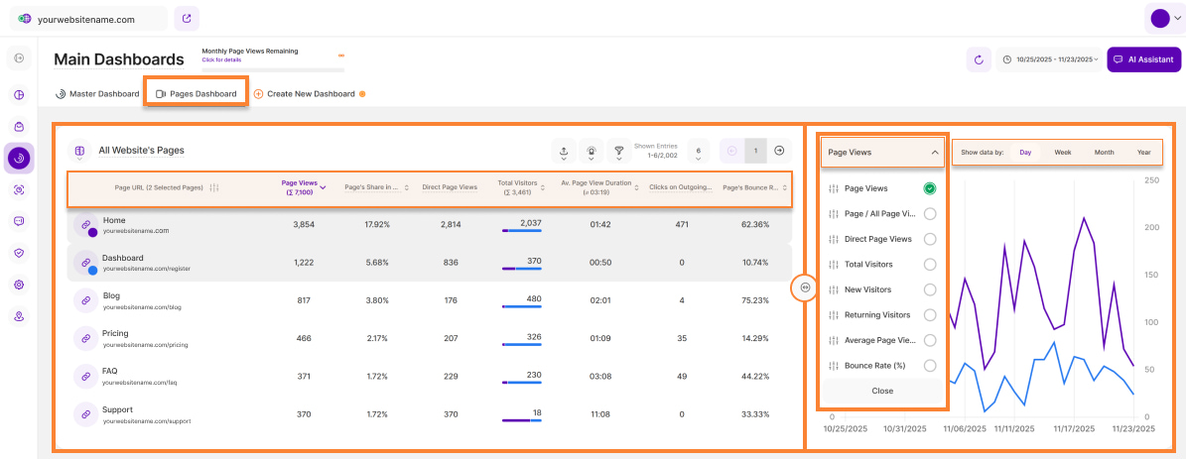Open the filter funnel icon
The height and width of the screenshot is (459, 1186).
tap(618, 151)
